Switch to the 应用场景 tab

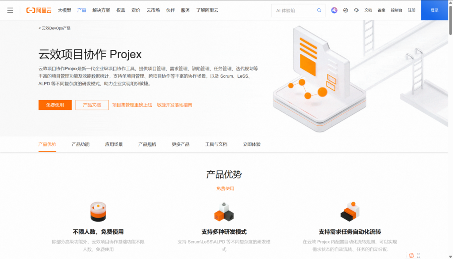(114, 143)
